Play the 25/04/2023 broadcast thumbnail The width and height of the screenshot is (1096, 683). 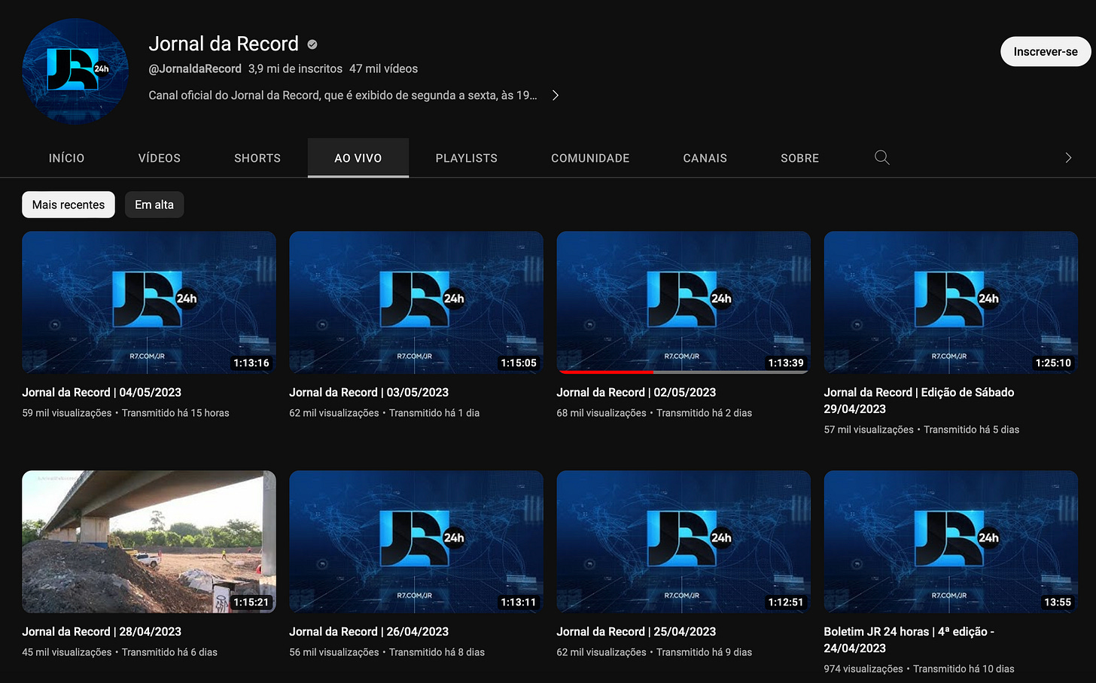point(683,542)
